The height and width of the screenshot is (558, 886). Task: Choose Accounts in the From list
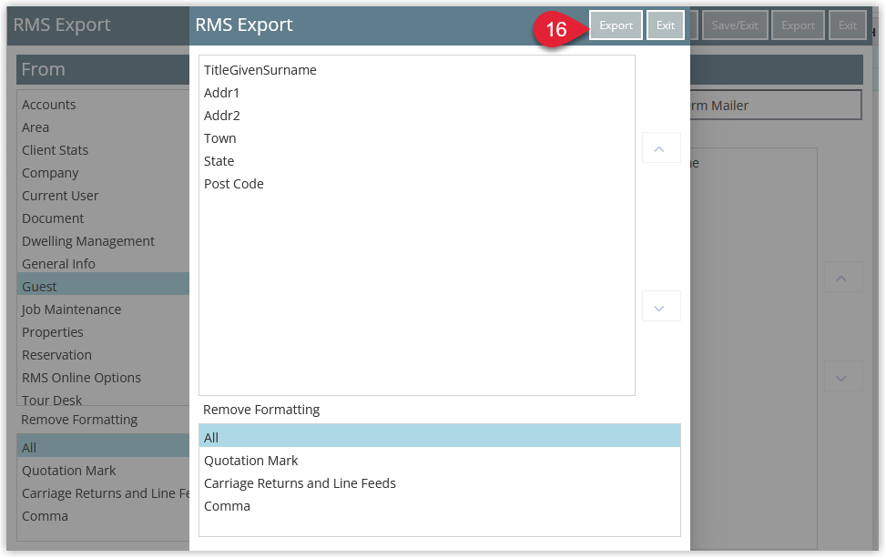(x=104, y=105)
